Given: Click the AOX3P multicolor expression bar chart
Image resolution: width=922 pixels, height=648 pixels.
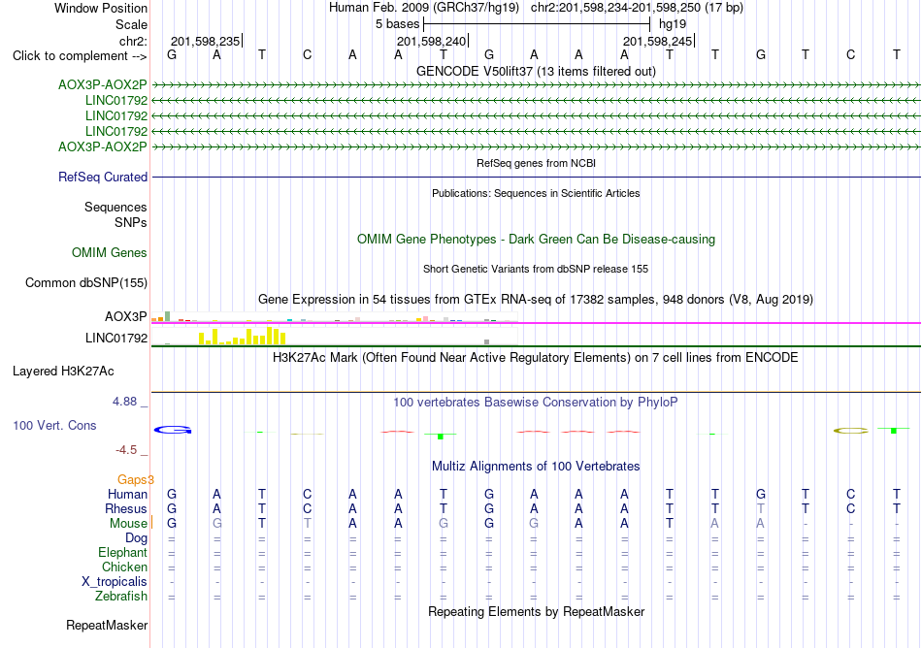Looking at the screenshot, I should tap(334, 318).
